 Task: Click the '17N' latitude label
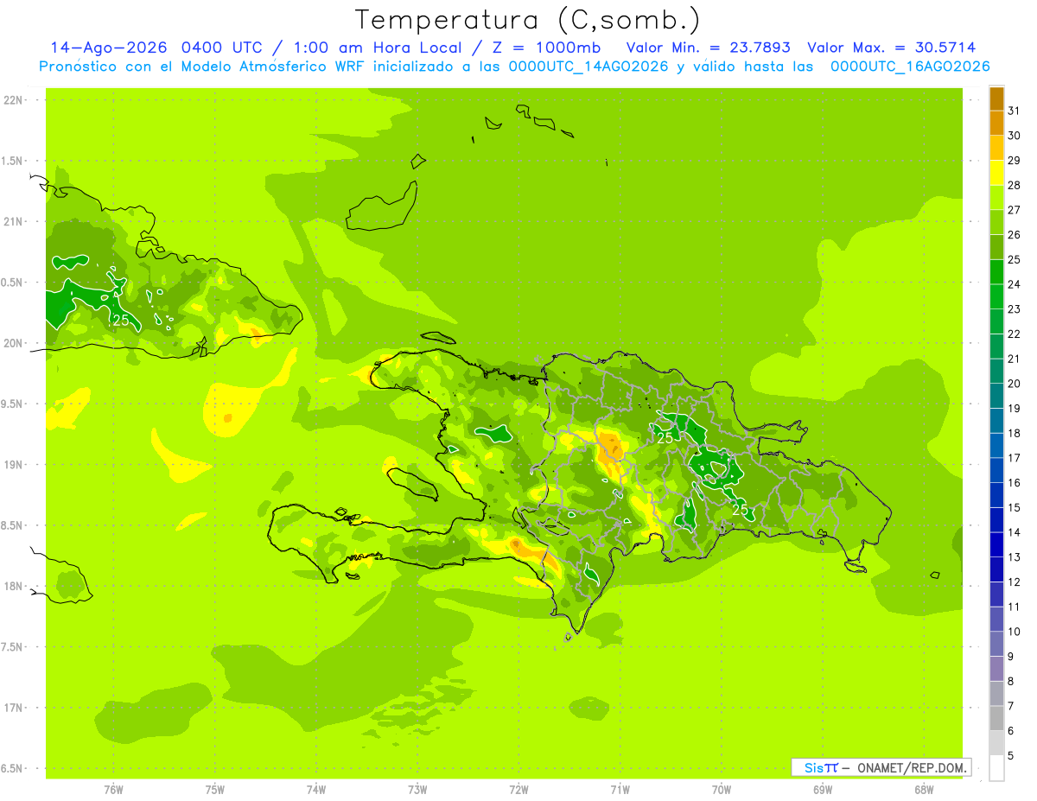tap(13, 709)
